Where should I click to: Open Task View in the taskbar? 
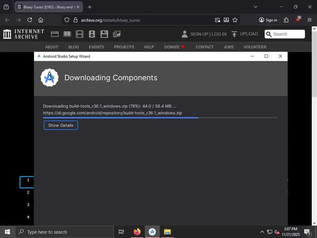tap(121, 232)
